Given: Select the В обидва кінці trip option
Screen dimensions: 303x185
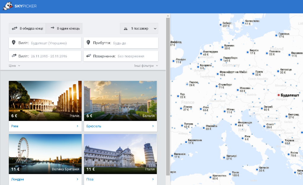Looking at the screenshot, I should coord(27,29).
